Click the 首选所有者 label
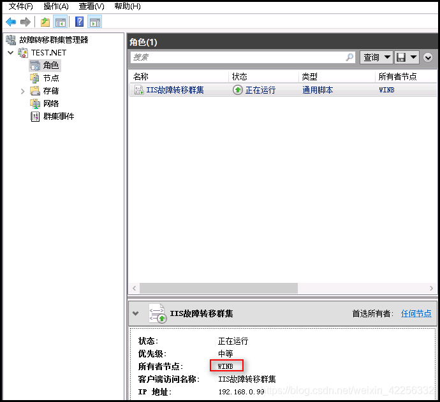 click(x=373, y=313)
